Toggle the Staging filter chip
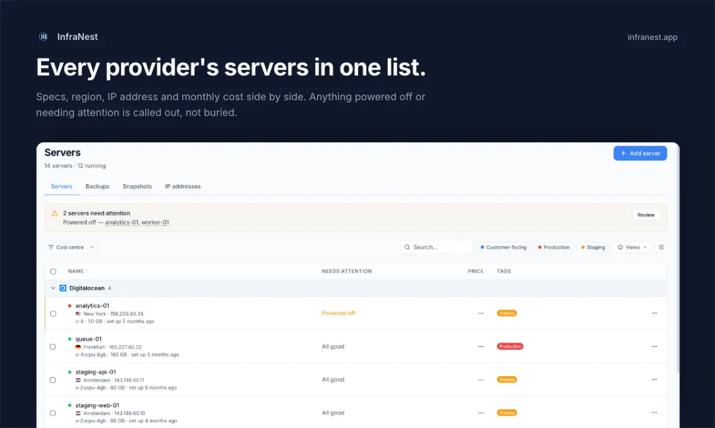 [x=592, y=247]
